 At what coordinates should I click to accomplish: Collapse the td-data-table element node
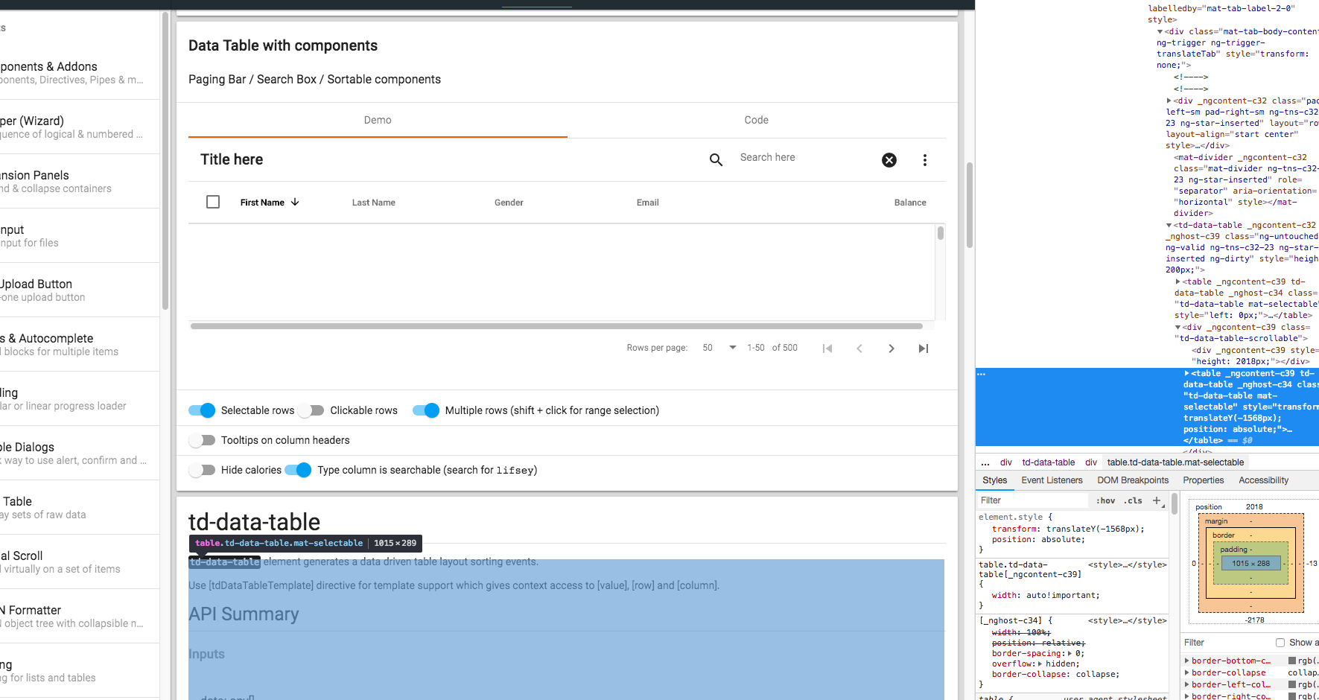1169,225
